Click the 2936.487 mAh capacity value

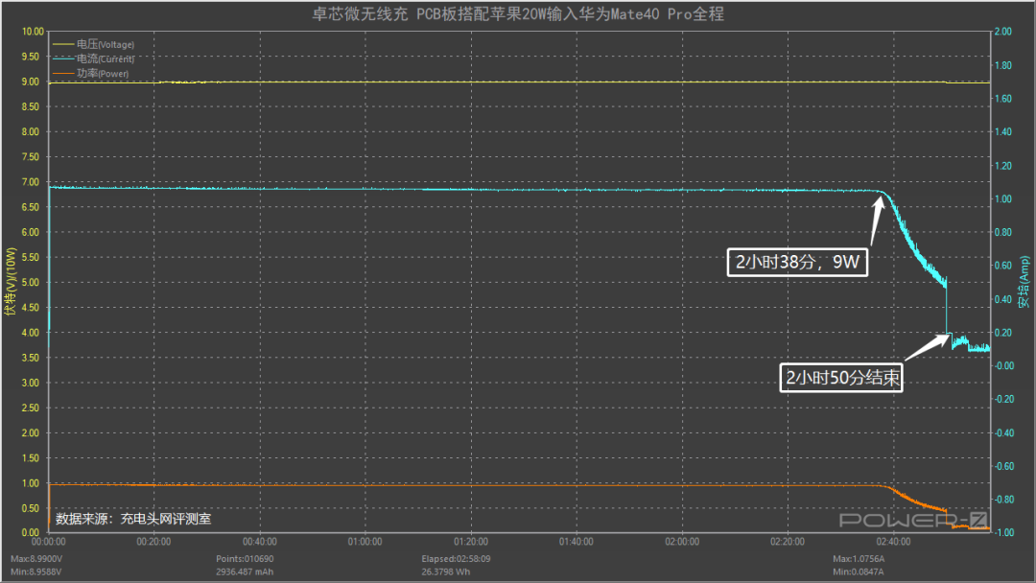[245, 571]
